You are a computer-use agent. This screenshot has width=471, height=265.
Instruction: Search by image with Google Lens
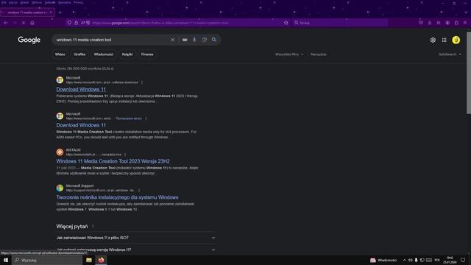point(205,40)
